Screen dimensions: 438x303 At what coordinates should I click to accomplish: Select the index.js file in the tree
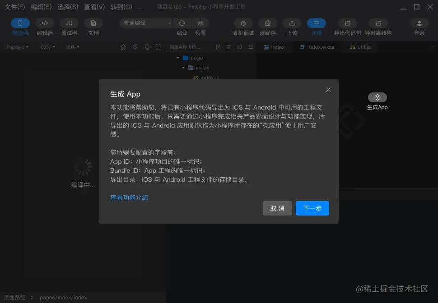(209, 77)
